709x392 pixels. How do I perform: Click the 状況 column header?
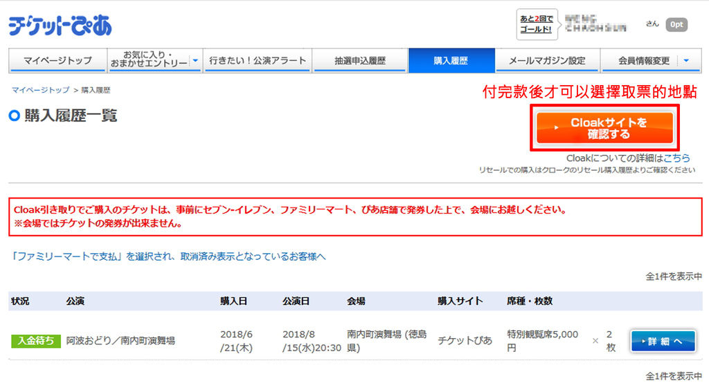pyautogui.click(x=20, y=301)
